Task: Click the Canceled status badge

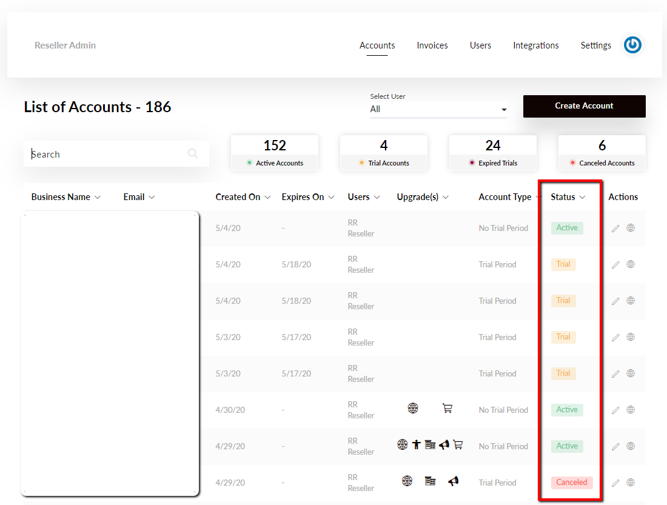Action: click(572, 483)
